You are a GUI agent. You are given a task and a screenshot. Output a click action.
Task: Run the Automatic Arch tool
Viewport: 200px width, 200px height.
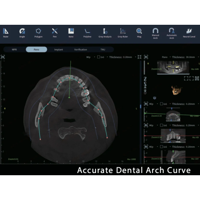click(172, 34)
